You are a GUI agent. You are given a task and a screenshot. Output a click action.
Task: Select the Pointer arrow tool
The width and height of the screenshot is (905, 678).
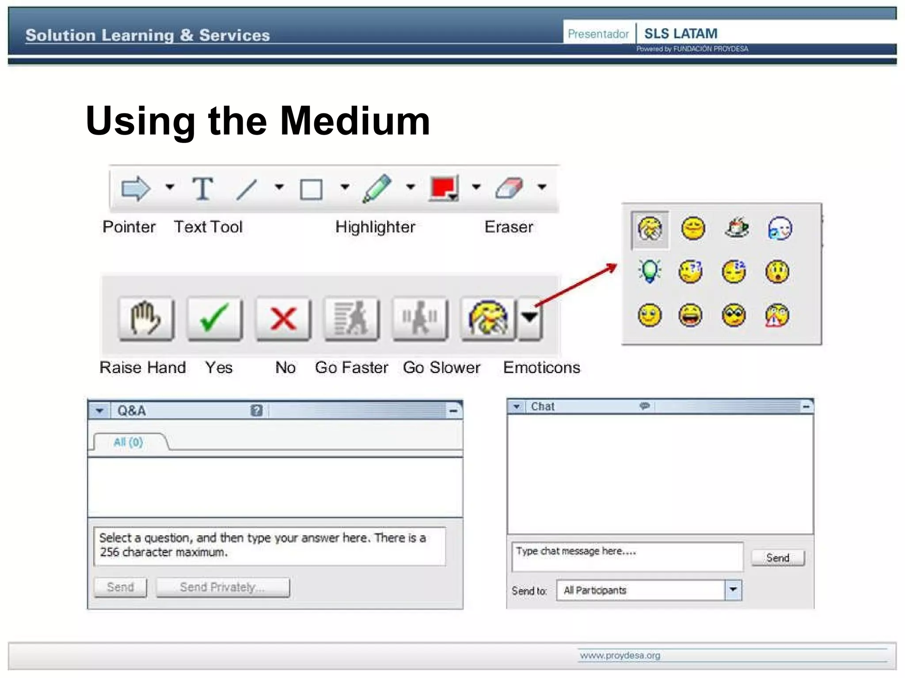(x=135, y=188)
